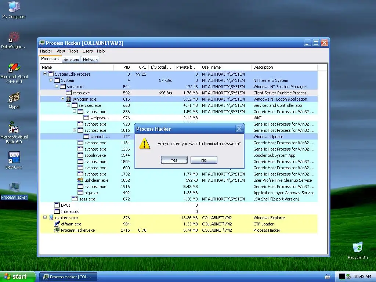Click the wmiprvse process icon
The width and height of the screenshot is (376, 282).
pyautogui.click(x=86, y=117)
